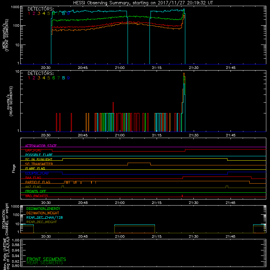Click the DECIMATION_WEIGHT legend entry
This screenshot has height=270, width=270.
tap(43, 213)
